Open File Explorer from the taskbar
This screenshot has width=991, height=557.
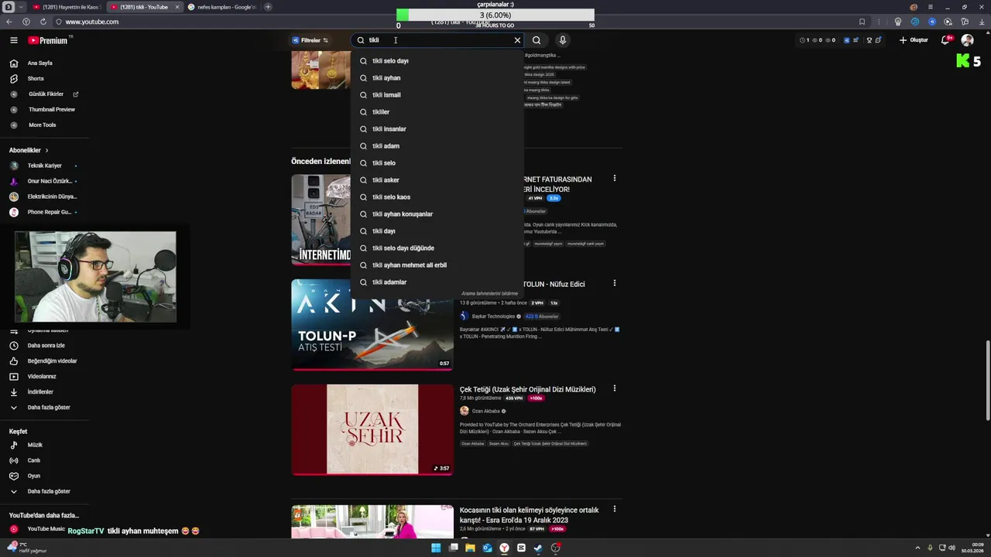click(470, 548)
